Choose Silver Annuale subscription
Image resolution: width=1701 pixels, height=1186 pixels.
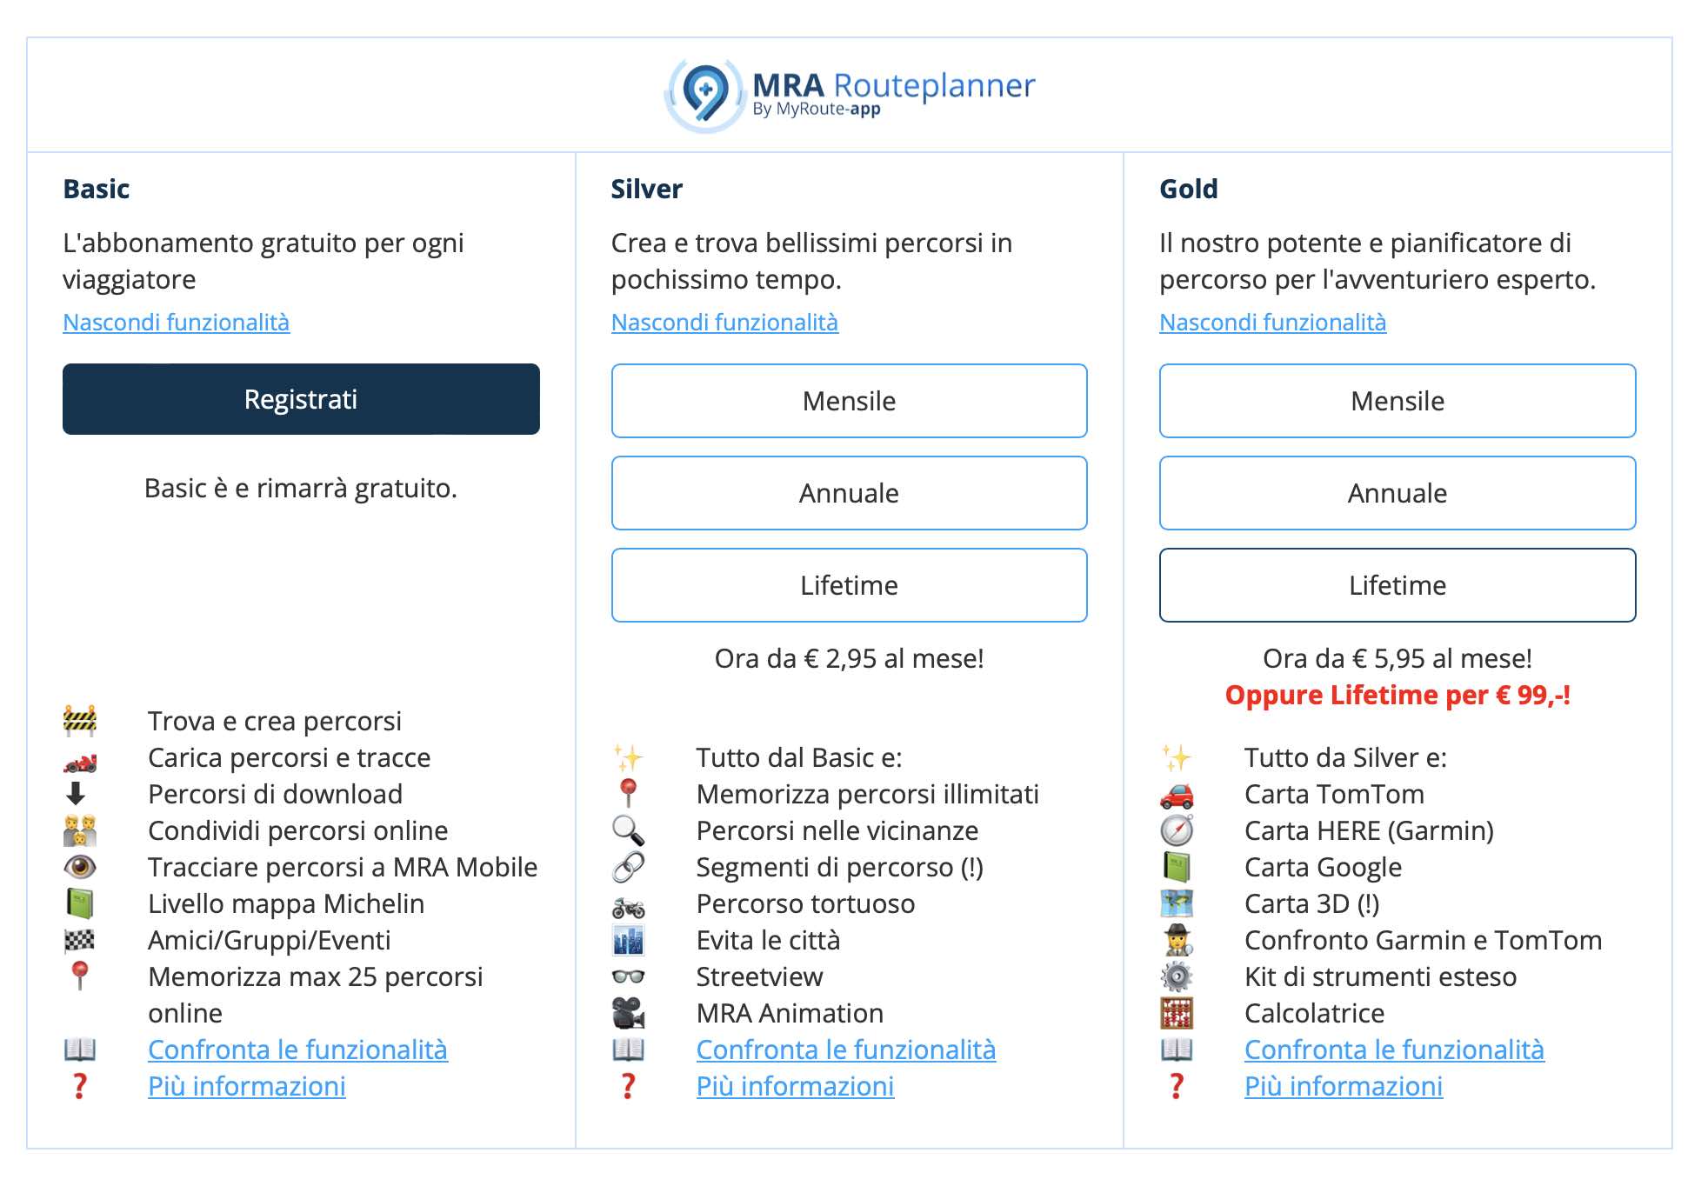pyautogui.click(x=850, y=493)
